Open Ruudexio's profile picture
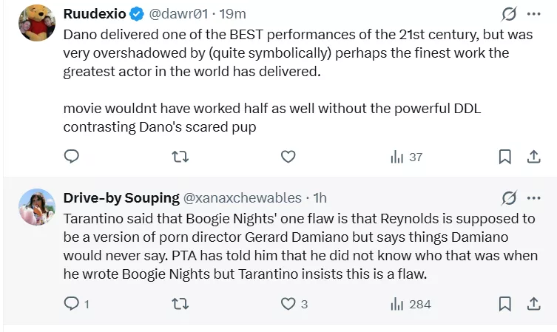 [x=37, y=22]
